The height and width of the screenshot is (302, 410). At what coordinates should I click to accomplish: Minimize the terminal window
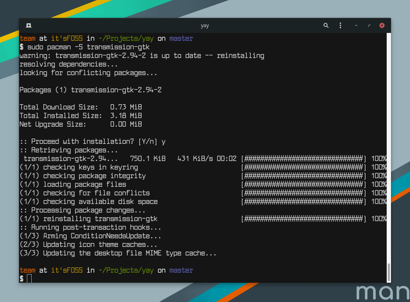coord(356,25)
